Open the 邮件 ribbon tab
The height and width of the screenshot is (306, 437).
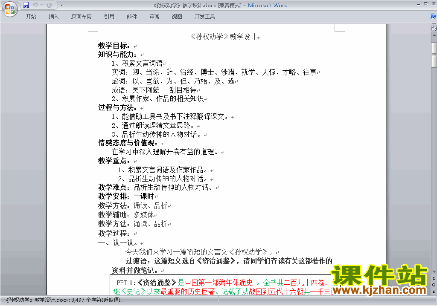tap(132, 17)
